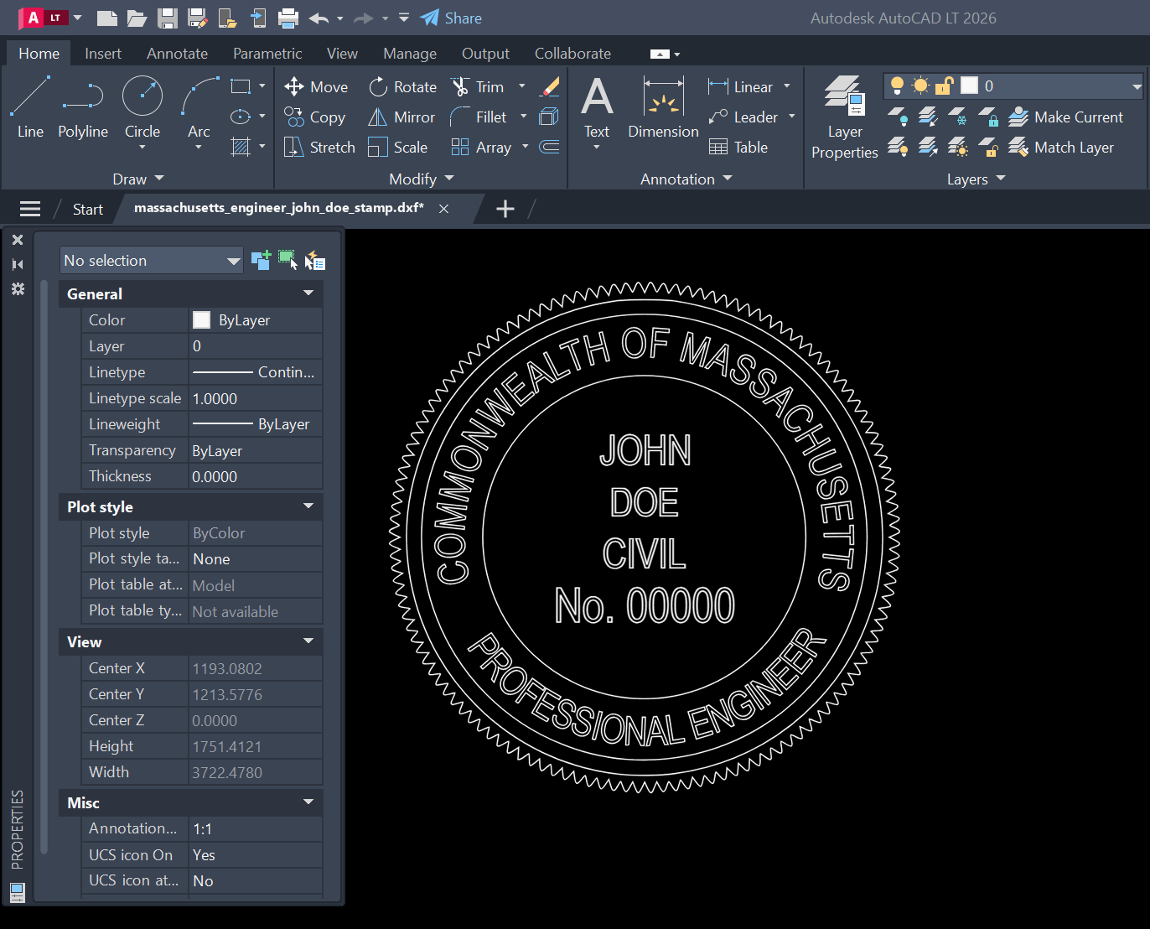Image resolution: width=1150 pixels, height=929 pixels.
Task: Click the Leader annotation button
Action: click(x=743, y=117)
